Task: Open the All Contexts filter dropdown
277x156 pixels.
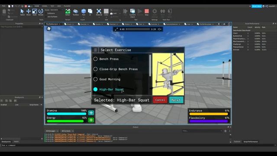Action: click(68, 131)
